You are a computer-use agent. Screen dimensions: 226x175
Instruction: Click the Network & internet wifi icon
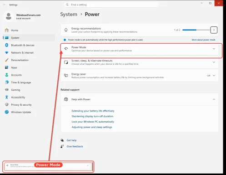(7, 52)
